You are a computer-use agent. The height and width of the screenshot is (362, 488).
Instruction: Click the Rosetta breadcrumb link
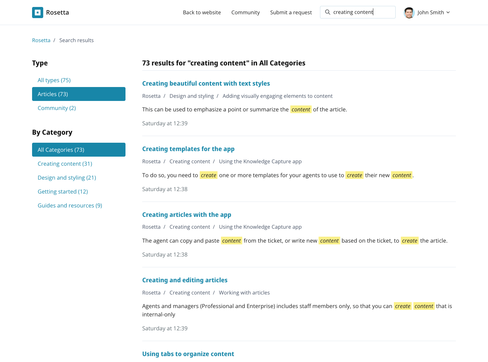(41, 40)
